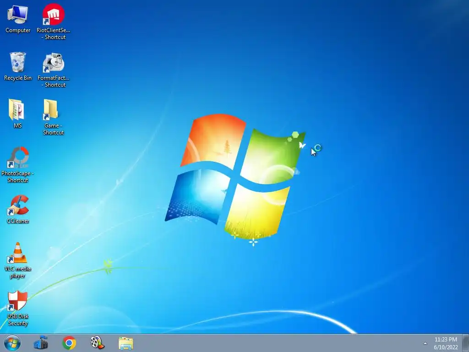The image size is (469, 352).
Task: Select the RiotClientServices shortcut icon
Action: click(x=53, y=22)
